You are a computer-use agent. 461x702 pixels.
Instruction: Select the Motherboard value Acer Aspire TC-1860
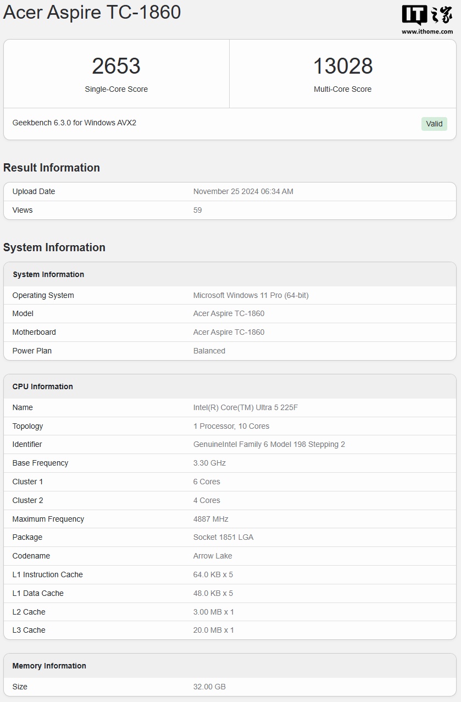click(229, 332)
